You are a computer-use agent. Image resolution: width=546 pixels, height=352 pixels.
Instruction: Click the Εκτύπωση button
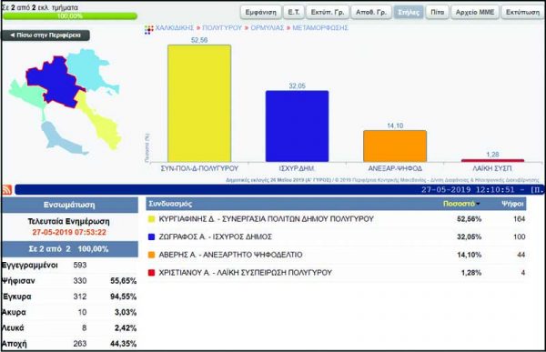coord(522,12)
